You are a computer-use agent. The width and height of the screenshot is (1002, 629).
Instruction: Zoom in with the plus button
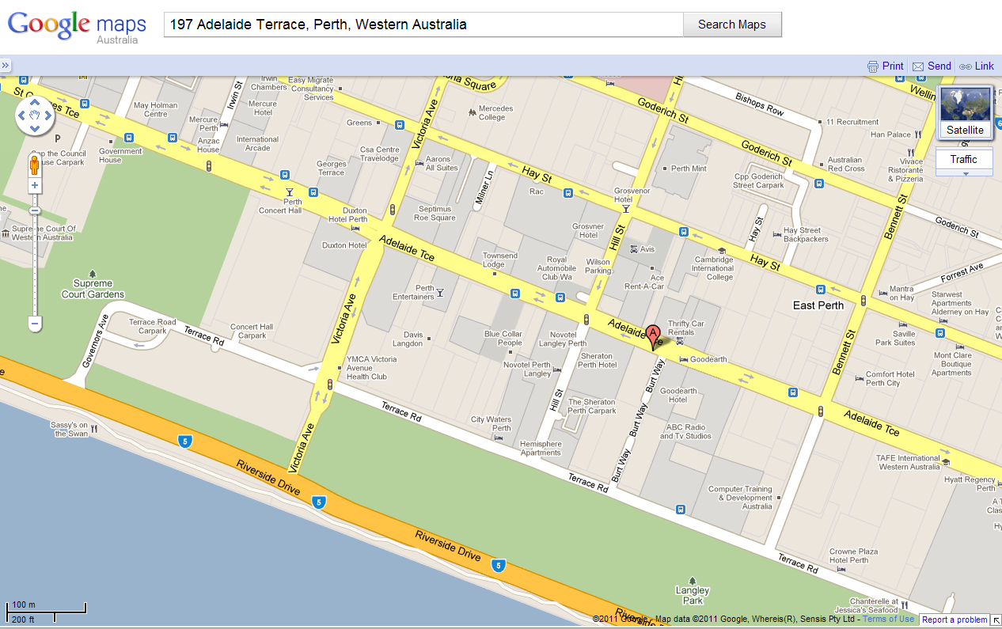[34, 185]
